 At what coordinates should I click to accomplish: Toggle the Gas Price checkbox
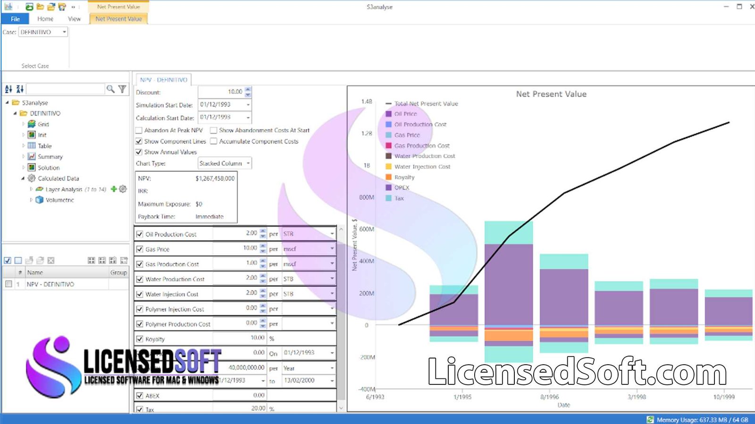point(140,249)
